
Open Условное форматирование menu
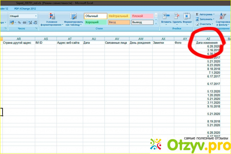(52, 18)
